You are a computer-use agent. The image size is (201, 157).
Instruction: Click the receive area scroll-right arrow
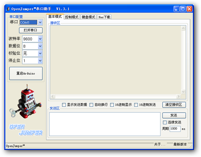178,96
